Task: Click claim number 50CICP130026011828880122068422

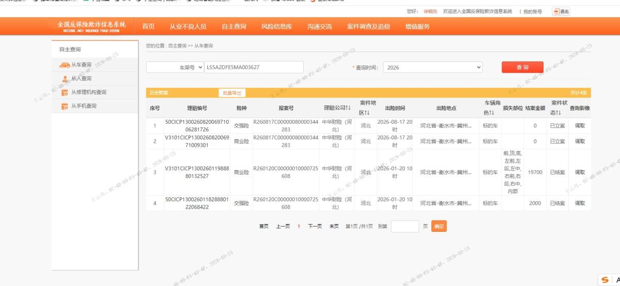Action: [x=197, y=203]
